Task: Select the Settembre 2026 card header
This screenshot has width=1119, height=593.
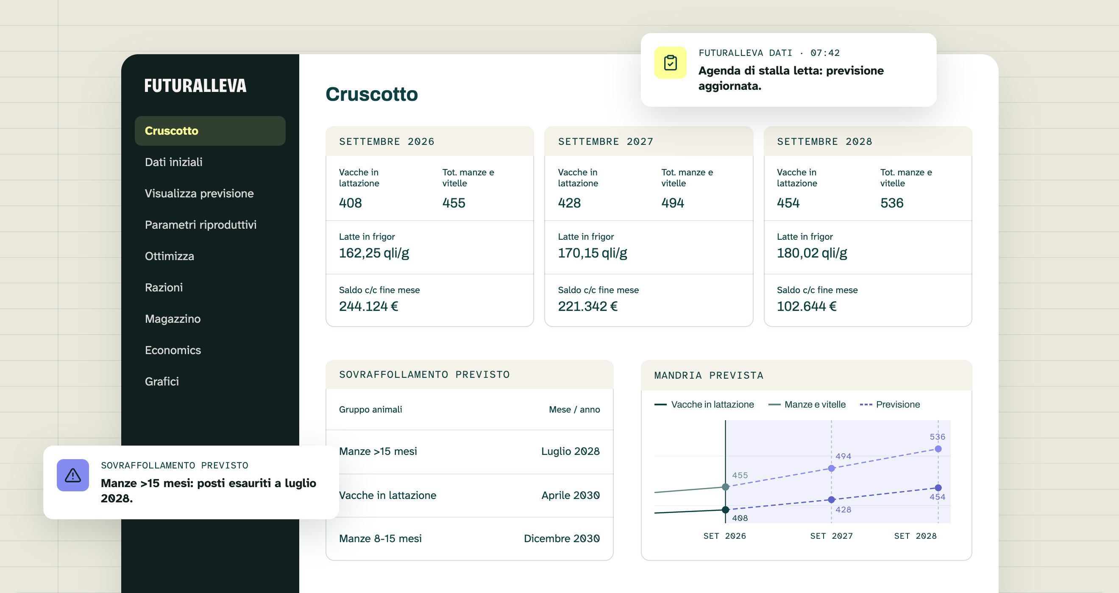Action: coord(430,141)
